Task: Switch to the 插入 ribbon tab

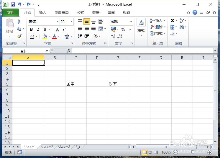Action: (43, 13)
